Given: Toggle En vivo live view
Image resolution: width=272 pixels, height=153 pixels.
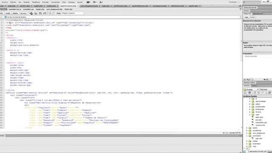Looking at the screenshot, I should point(23,13).
